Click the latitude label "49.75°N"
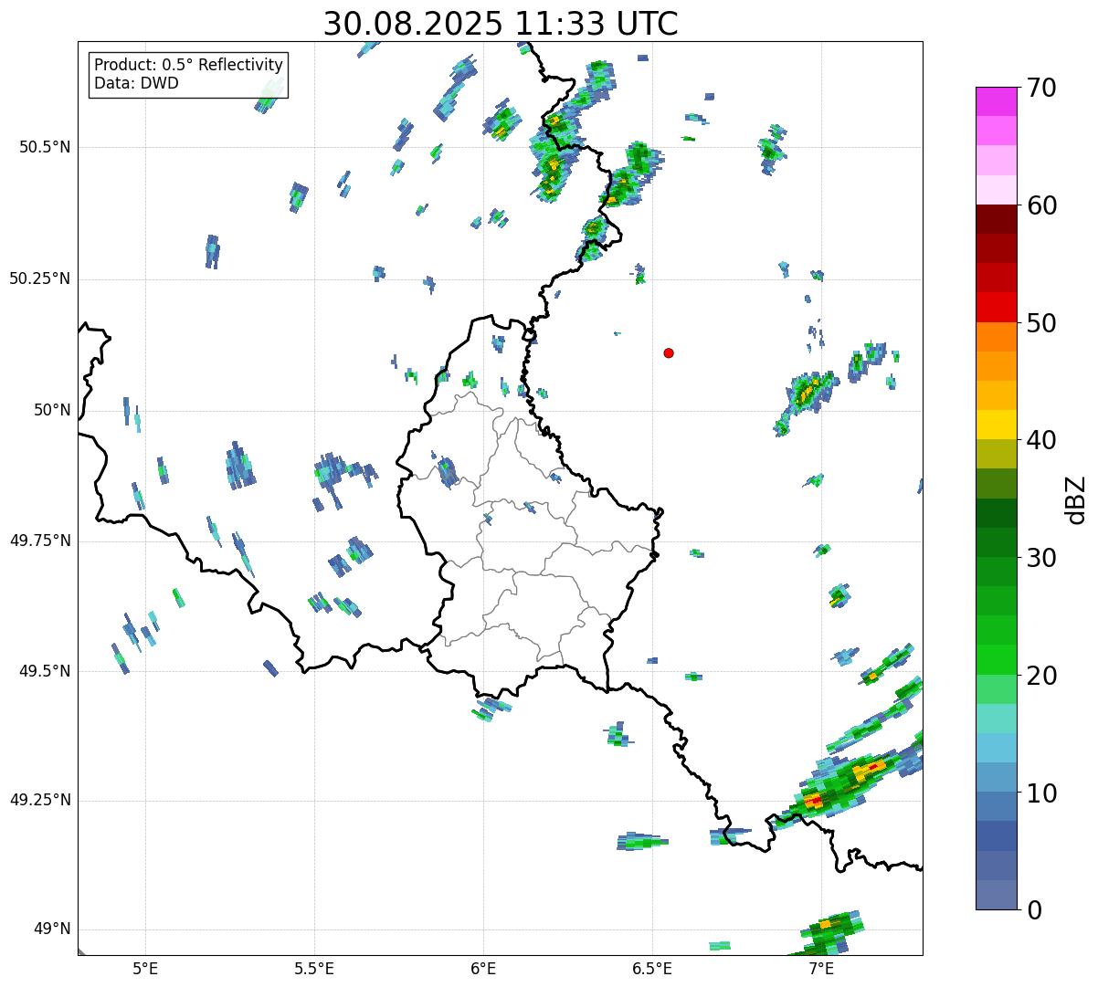This screenshot has width=1098, height=987. pyautogui.click(x=40, y=541)
